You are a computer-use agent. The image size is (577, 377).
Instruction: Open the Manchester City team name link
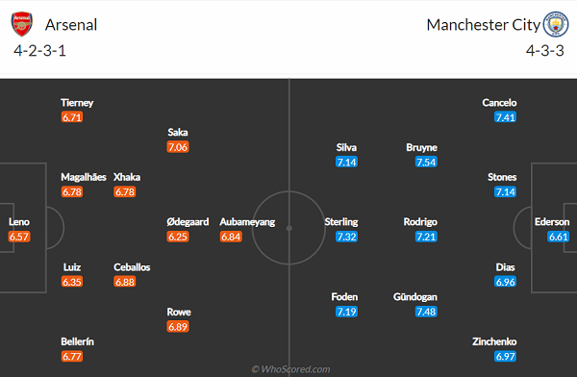(x=483, y=25)
